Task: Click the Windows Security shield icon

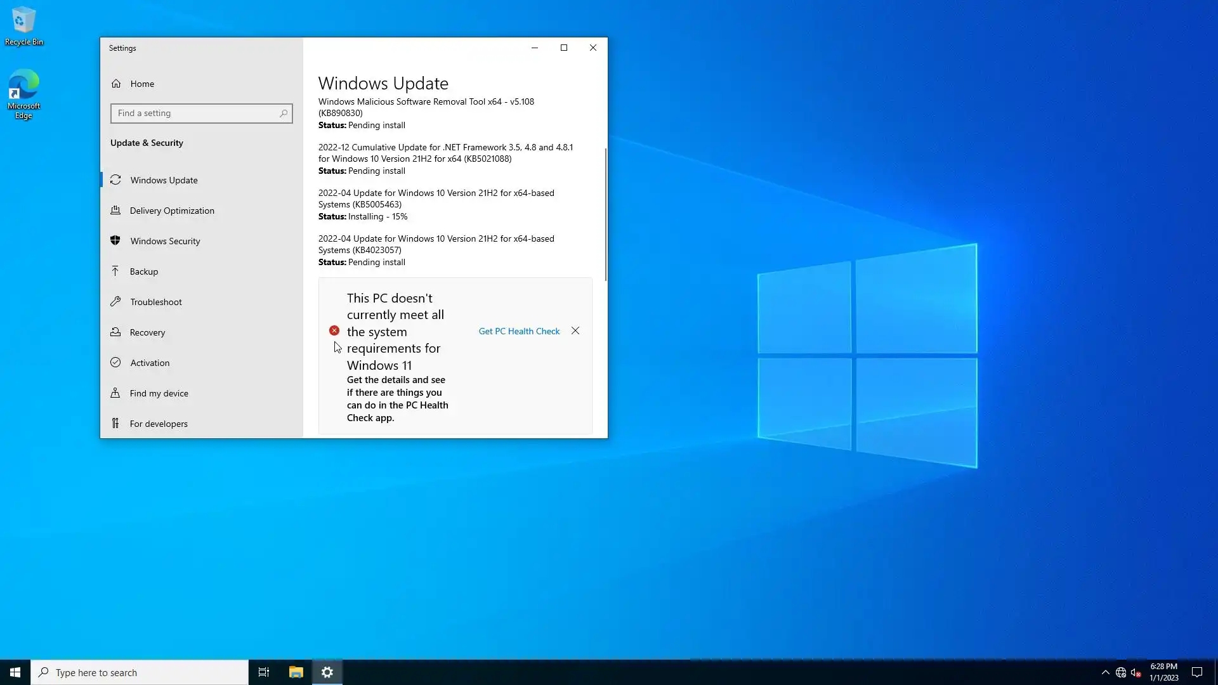Action: point(115,241)
